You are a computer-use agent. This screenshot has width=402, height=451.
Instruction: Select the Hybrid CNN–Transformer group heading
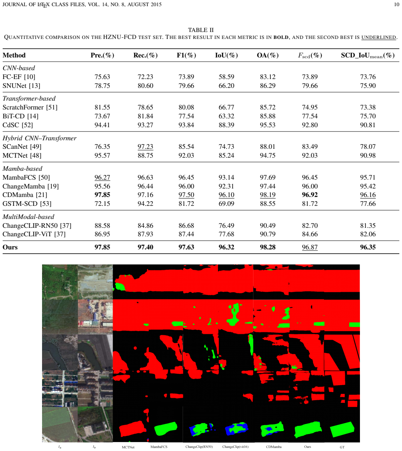(x=39, y=138)
